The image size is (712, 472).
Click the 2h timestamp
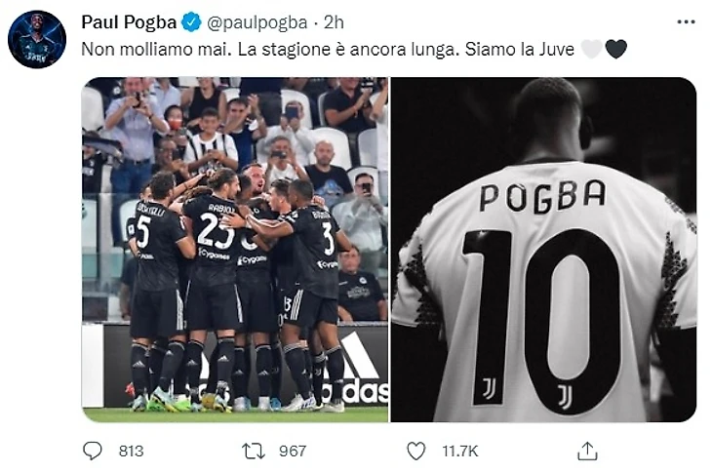coord(336,22)
